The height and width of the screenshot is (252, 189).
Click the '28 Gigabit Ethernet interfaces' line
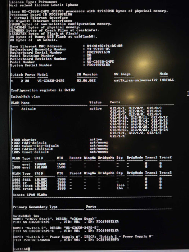click(41, 21)
